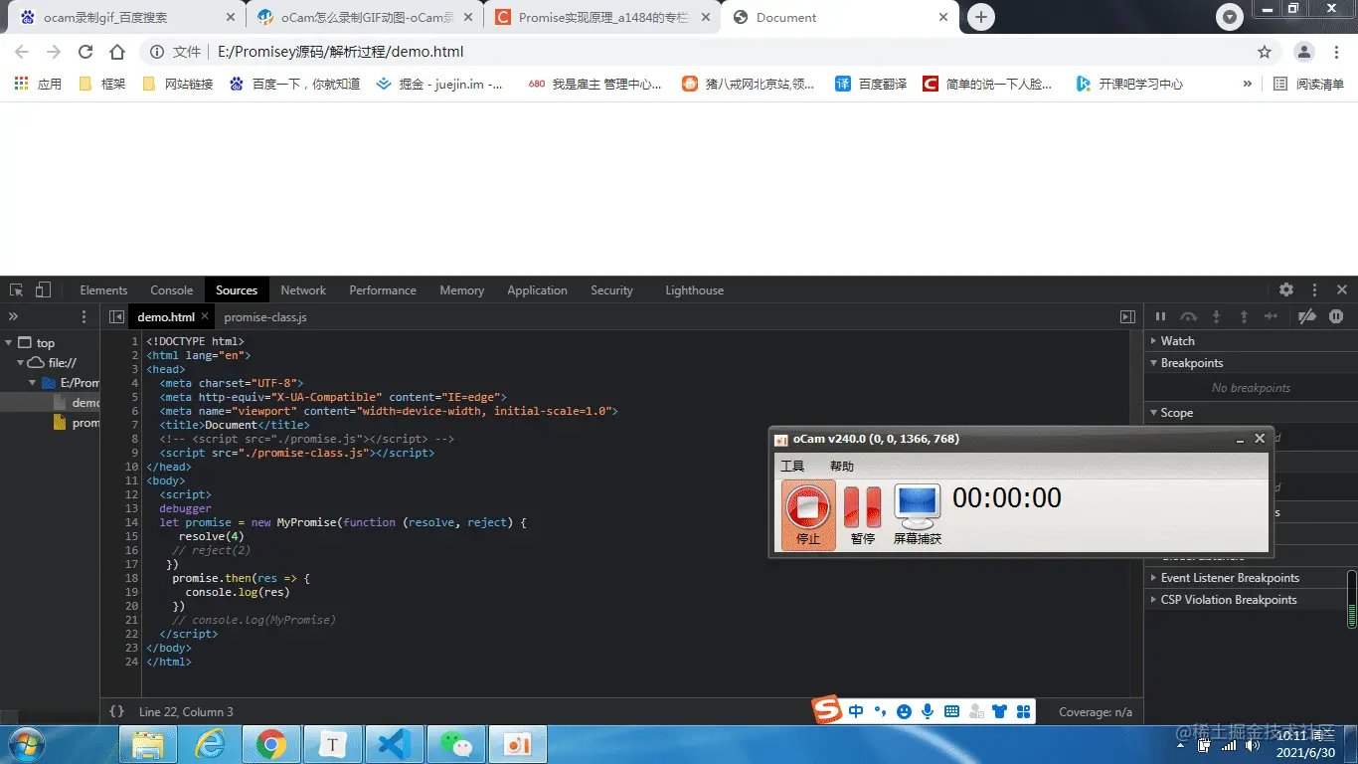Click the step over function icon
Viewport: 1358px width, 764px height.
click(1188, 316)
